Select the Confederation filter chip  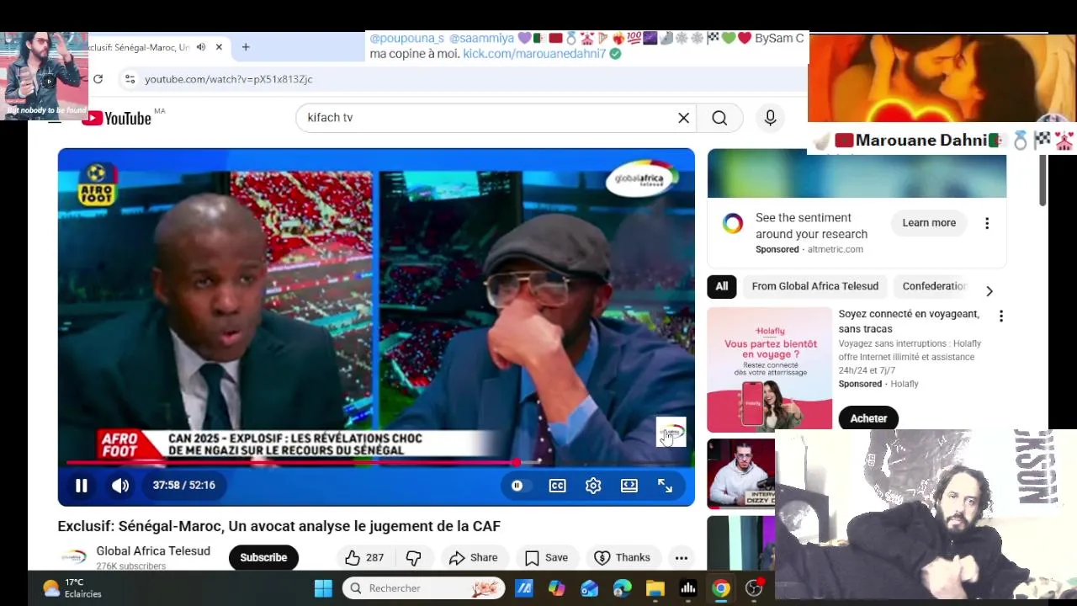[x=934, y=286]
